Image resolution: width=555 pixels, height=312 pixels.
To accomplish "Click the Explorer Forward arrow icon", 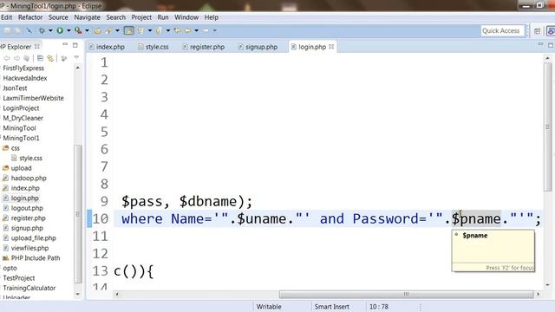I will (16, 58).
